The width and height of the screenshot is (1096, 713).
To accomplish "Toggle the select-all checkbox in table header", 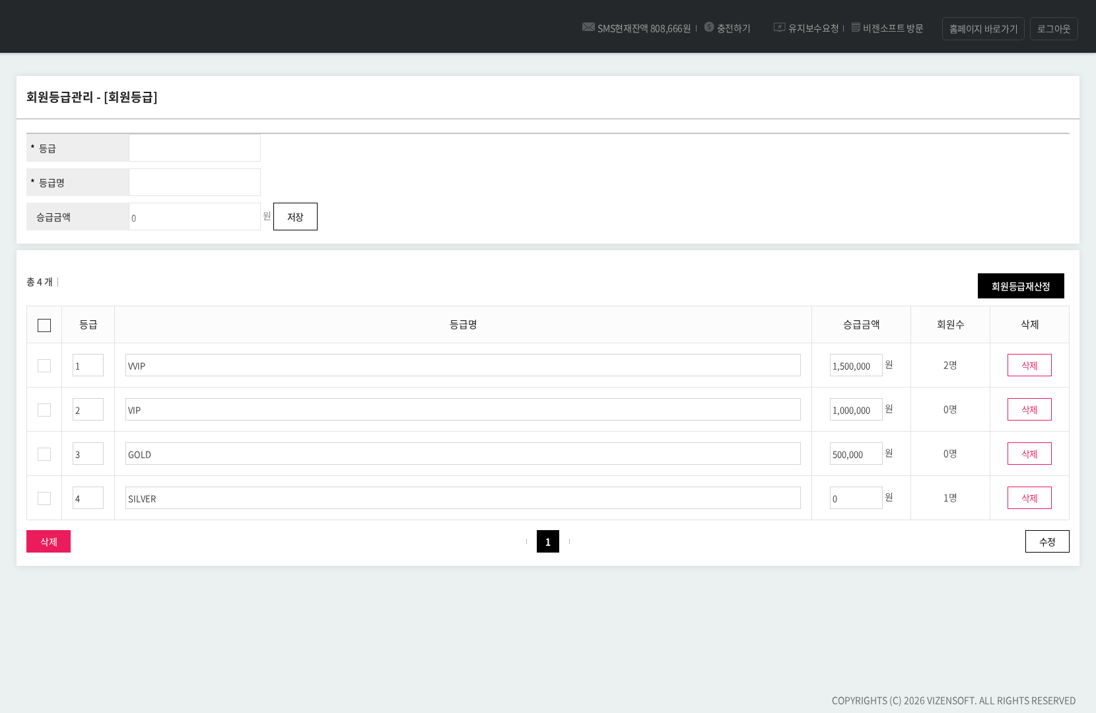I will (44, 325).
